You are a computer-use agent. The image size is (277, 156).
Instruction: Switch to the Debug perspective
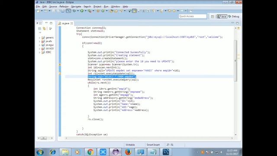(234, 16)
